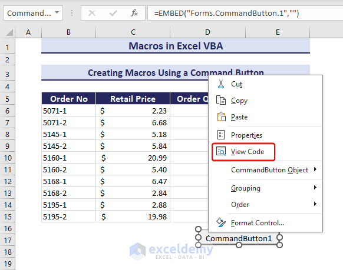Click retail price cell 19.98
The height and width of the screenshot is (270, 343).
pyautogui.click(x=133, y=216)
